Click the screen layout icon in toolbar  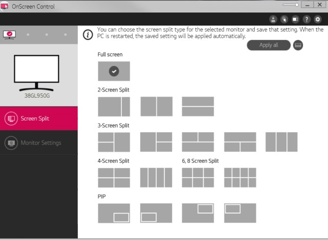click(295, 19)
